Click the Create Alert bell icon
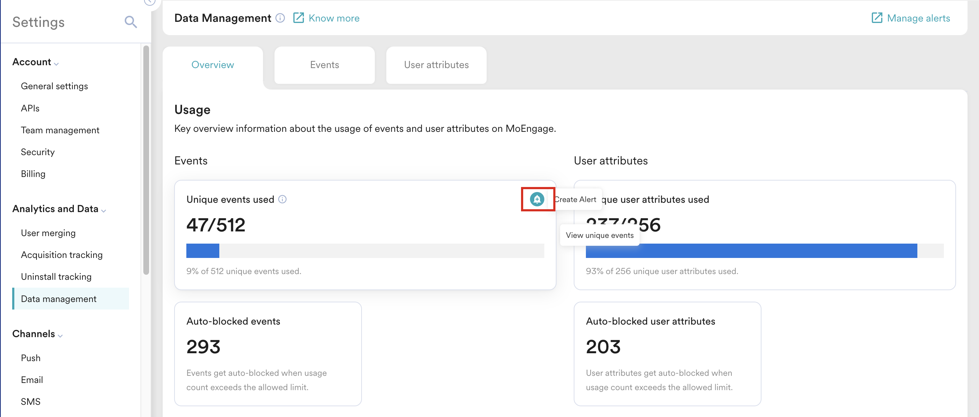This screenshot has width=979, height=417. 537,199
